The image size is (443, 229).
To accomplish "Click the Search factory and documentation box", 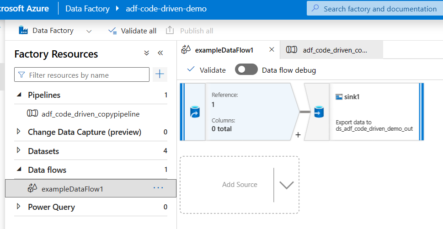I will 375,9.
